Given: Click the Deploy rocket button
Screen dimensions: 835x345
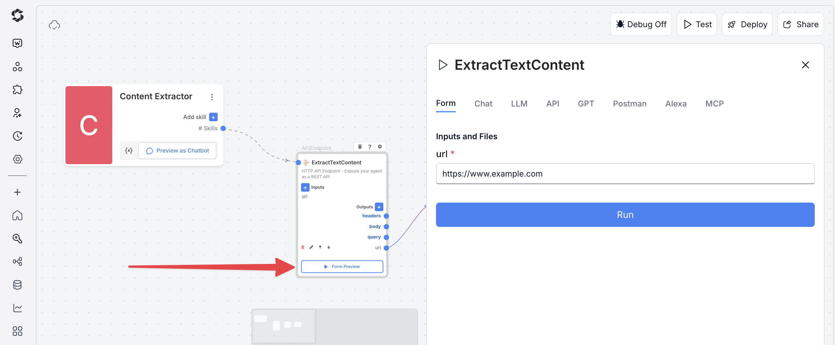Looking at the screenshot, I should click(747, 24).
